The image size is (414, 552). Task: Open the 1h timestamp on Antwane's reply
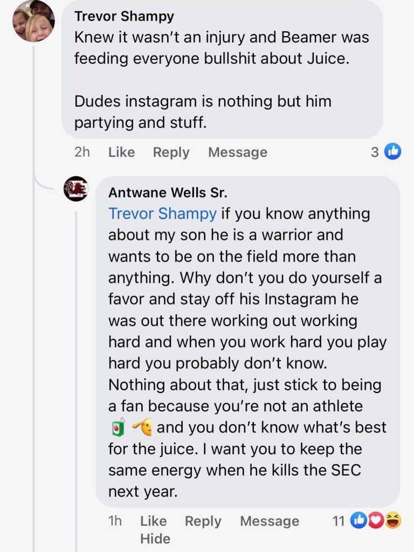tap(115, 521)
